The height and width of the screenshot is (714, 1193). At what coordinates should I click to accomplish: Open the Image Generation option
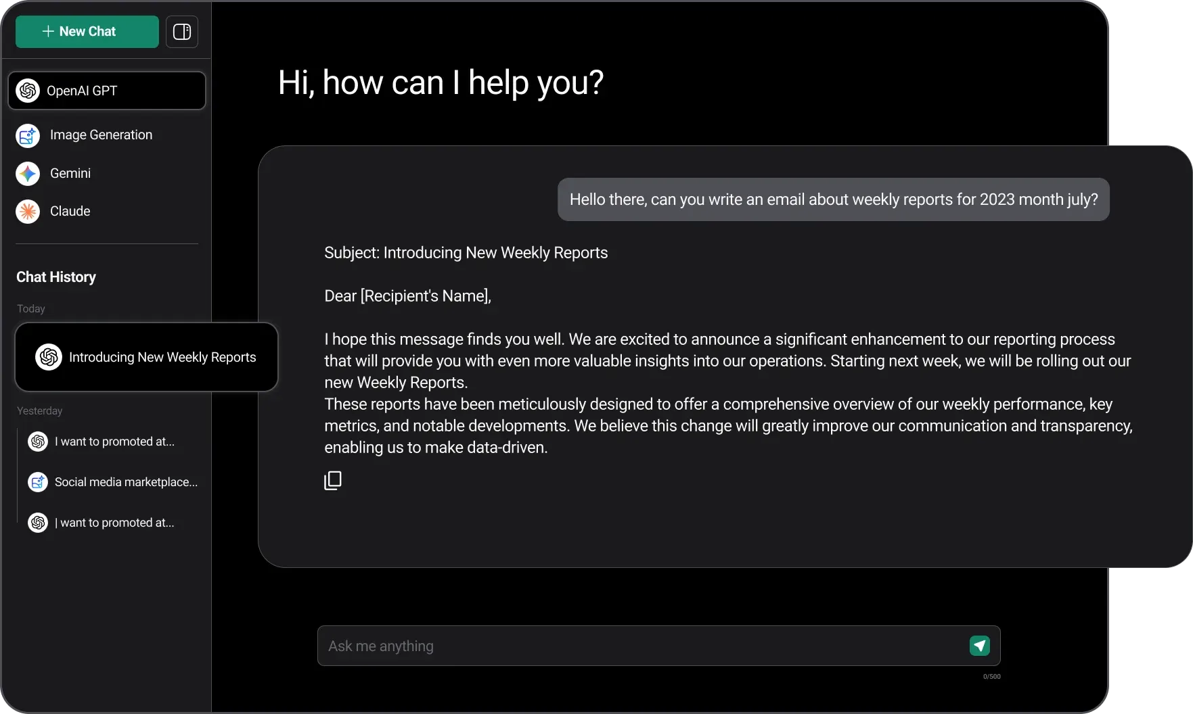pos(101,135)
